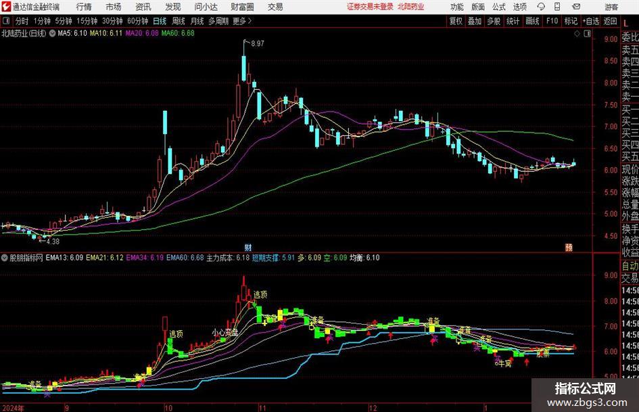
Task: Open the 公式 menu
Action: coord(499,7)
